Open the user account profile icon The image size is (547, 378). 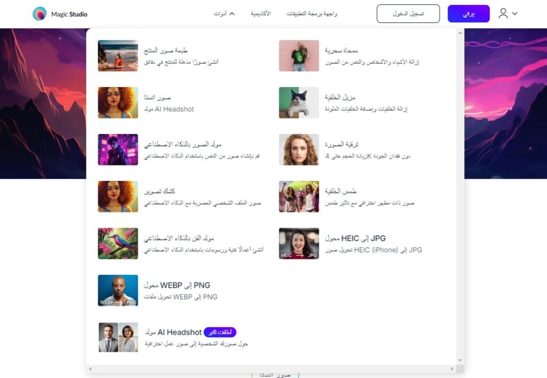[x=503, y=14]
